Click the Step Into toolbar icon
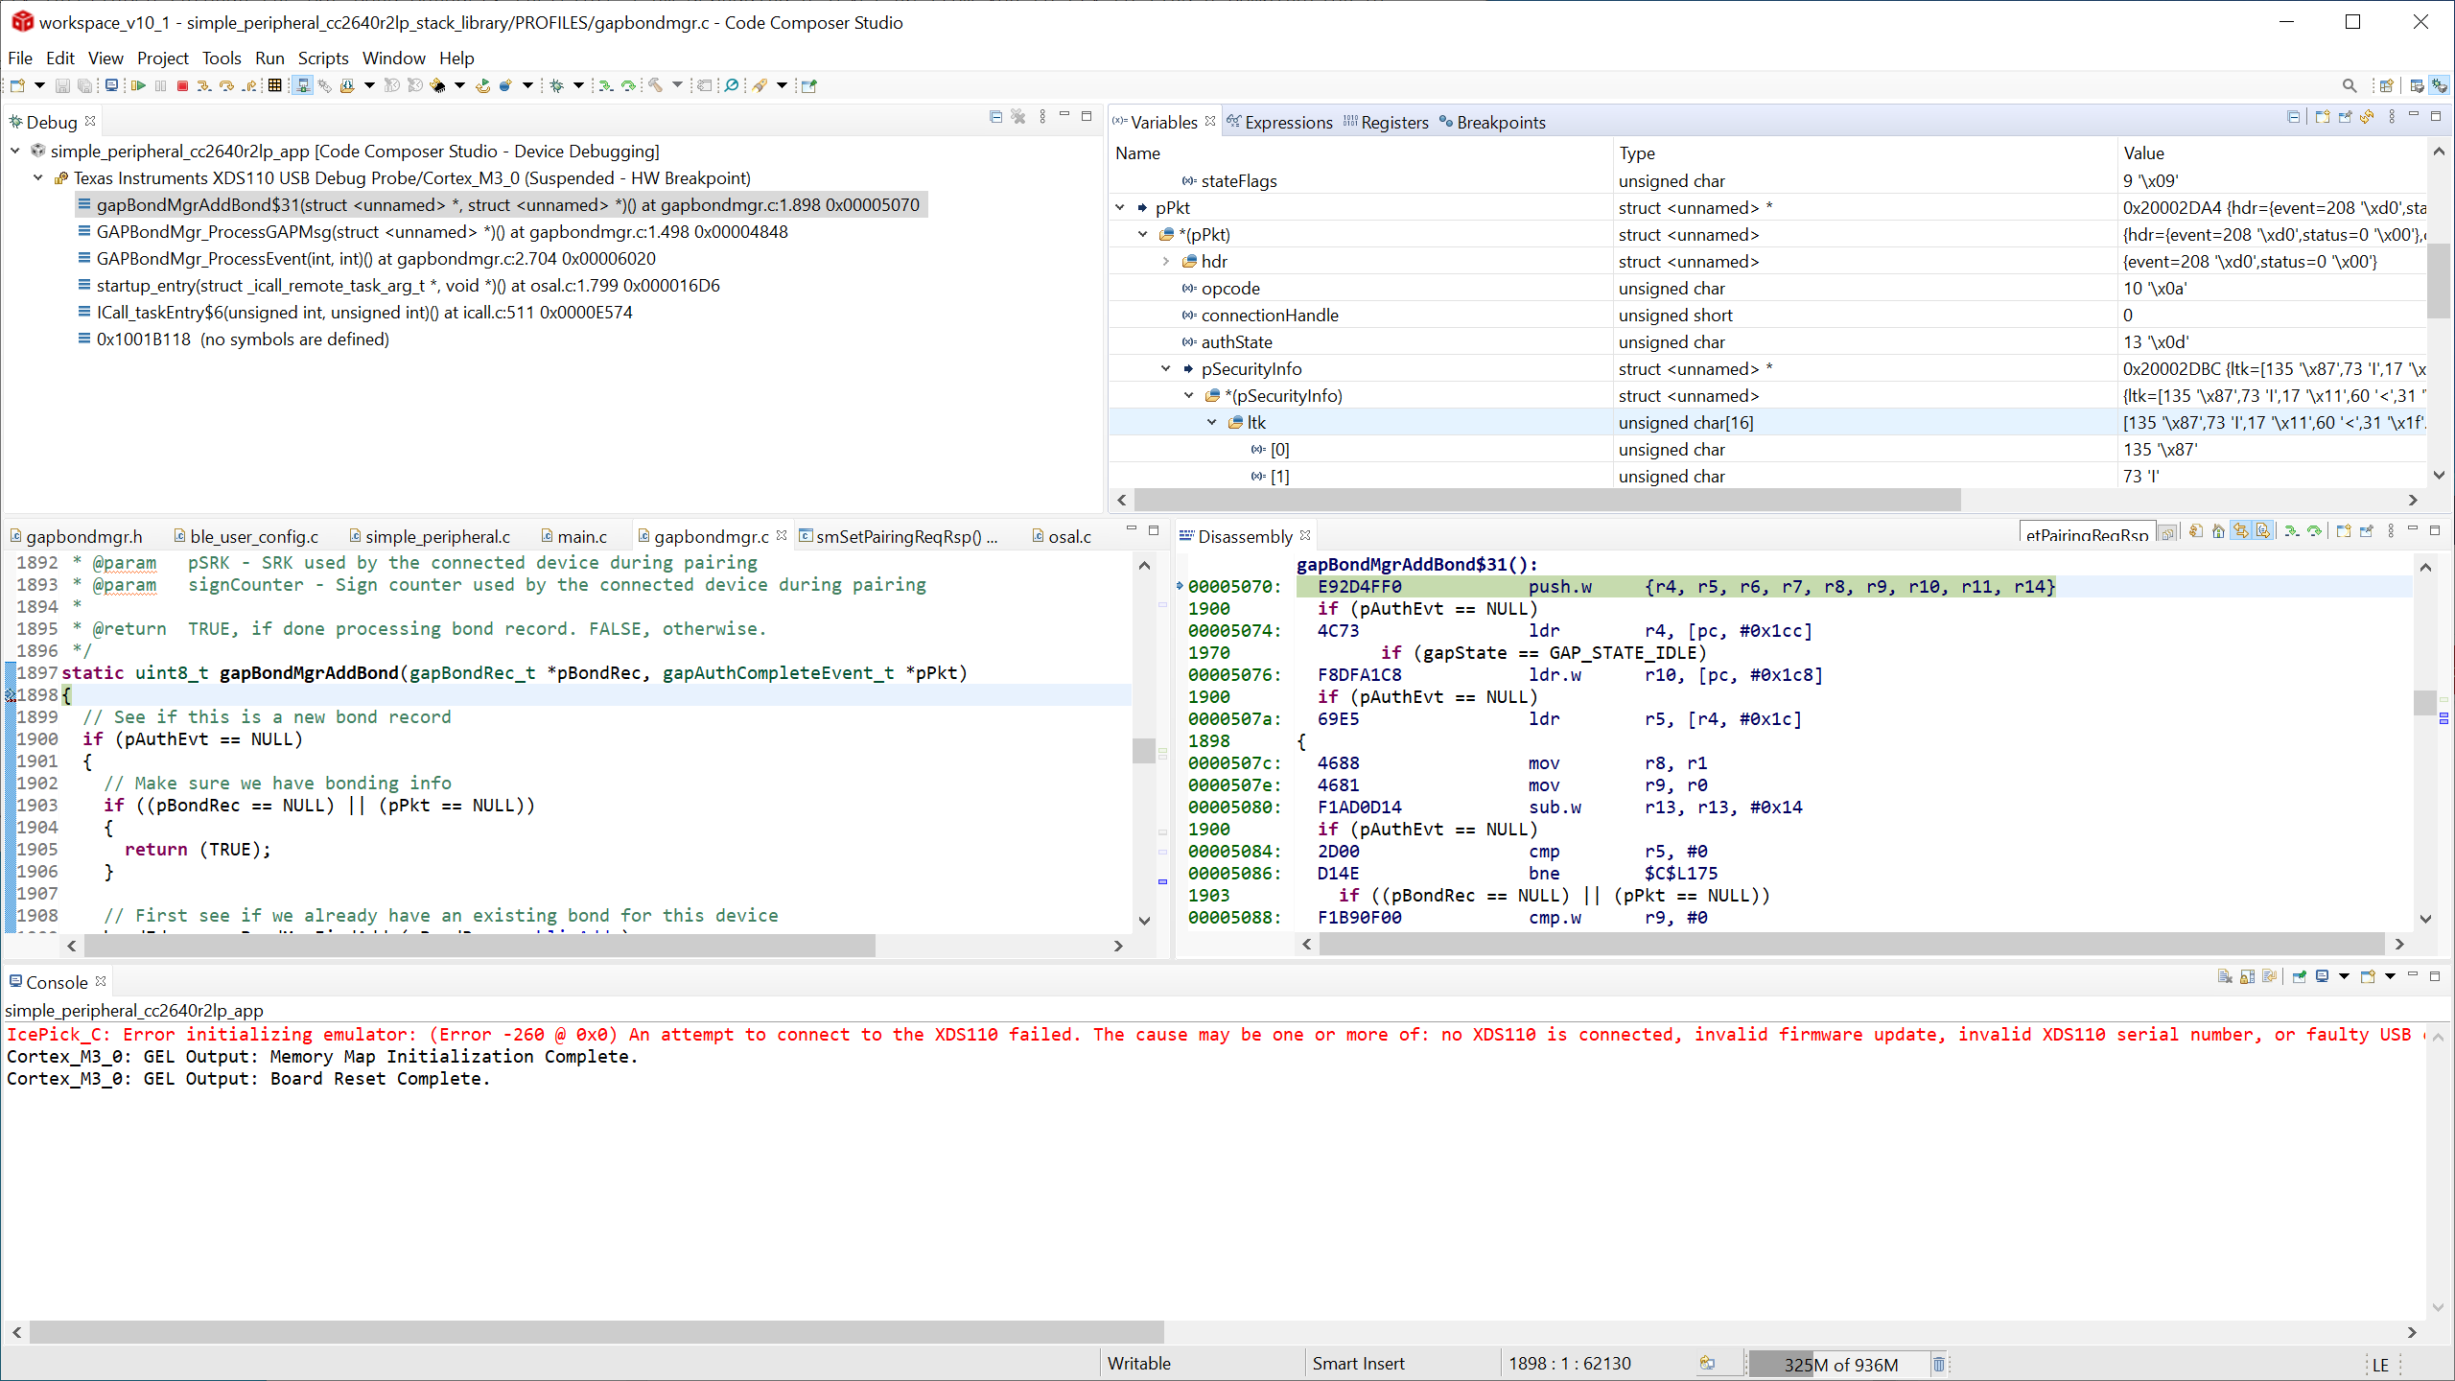 click(x=204, y=85)
